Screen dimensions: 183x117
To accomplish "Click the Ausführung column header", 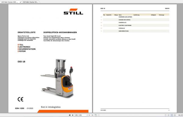I will tap(136, 15).
